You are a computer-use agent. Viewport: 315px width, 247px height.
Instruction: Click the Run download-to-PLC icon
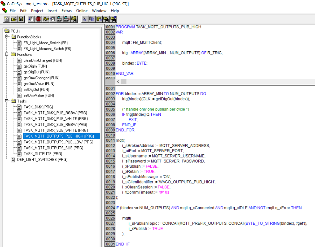click(x=31, y=19)
